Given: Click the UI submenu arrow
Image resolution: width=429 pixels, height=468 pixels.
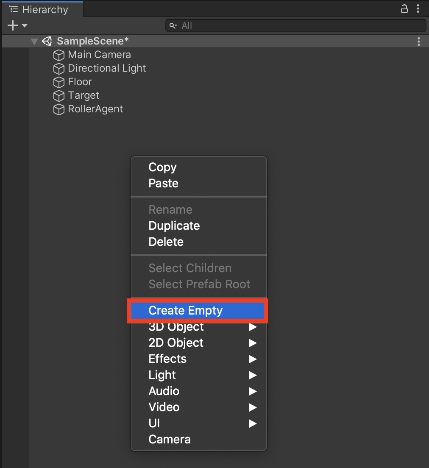Looking at the screenshot, I should click(253, 423).
